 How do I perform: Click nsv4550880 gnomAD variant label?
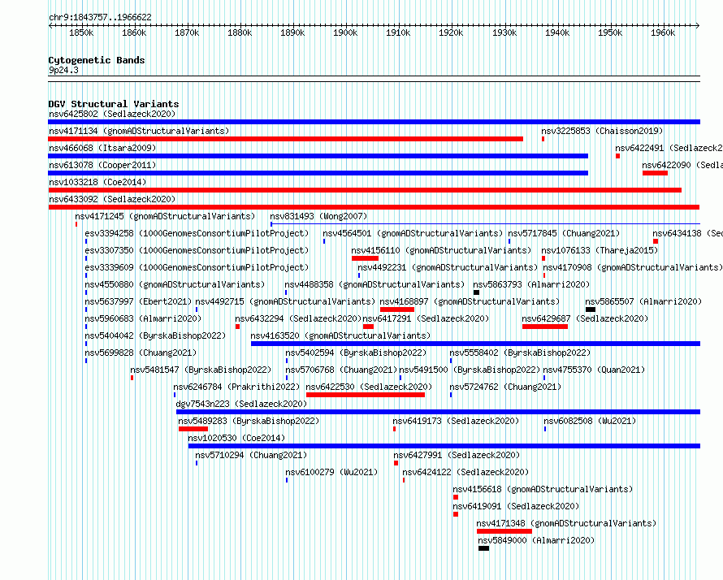pyautogui.click(x=175, y=284)
